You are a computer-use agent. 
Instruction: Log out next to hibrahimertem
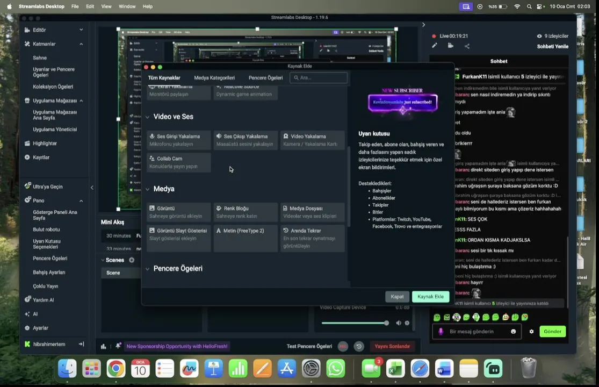coord(81,344)
